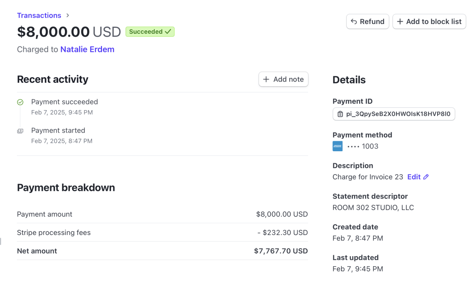This screenshot has height=281, width=475.
Task: Edit the invoice description via the Edit link
Action: tap(415, 177)
